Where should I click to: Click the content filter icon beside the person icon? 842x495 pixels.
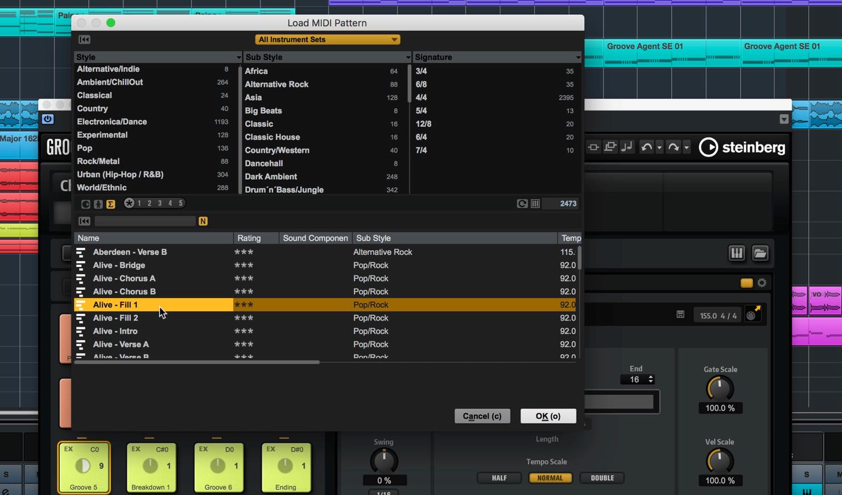click(x=86, y=204)
